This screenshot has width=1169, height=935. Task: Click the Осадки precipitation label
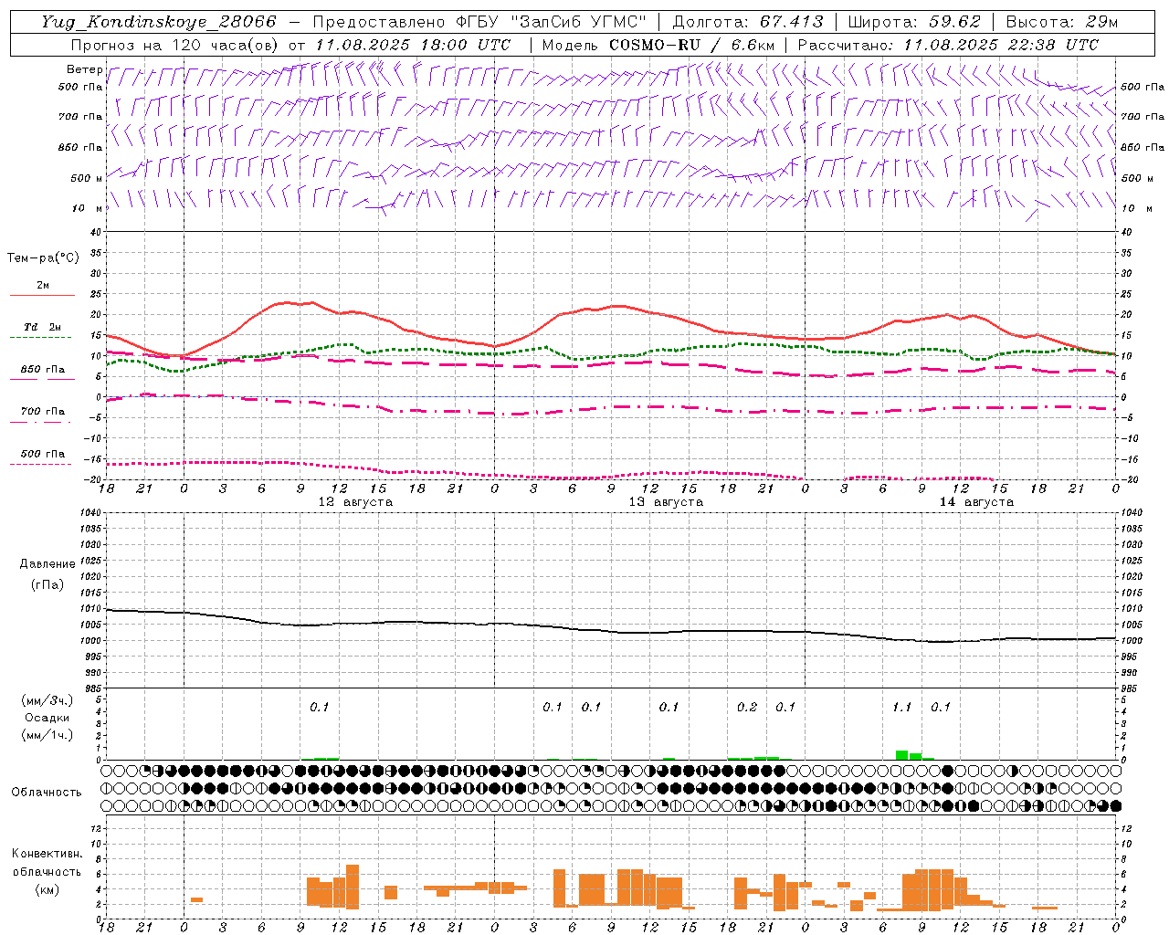(x=47, y=718)
